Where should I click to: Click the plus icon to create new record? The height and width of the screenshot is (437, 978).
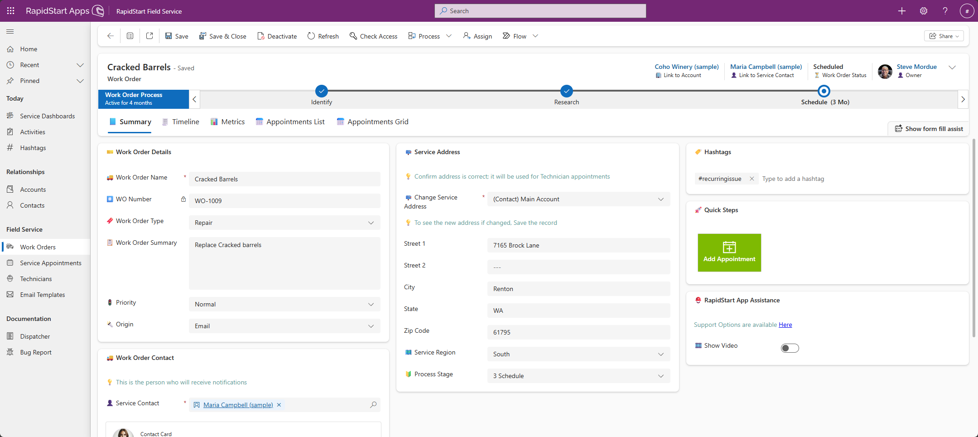901,11
